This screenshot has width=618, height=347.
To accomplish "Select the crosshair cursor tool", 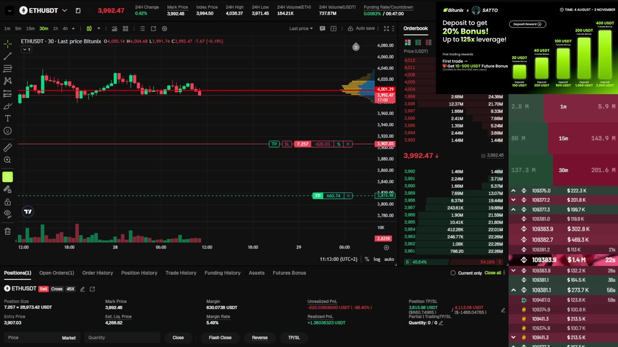I will (8, 44).
